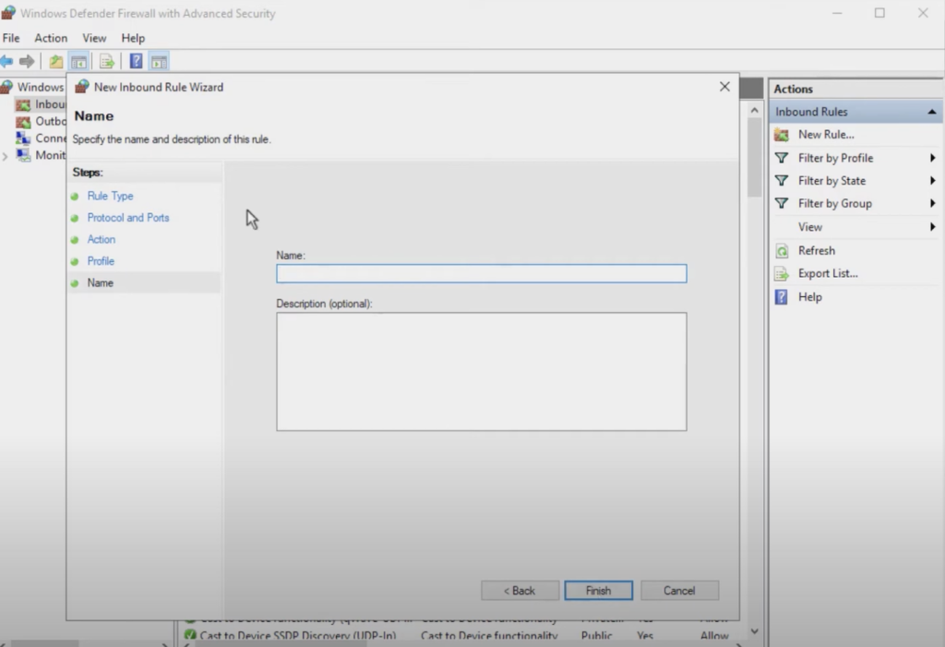Open the File menu
This screenshot has width=945, height=647.
point(11,38)
